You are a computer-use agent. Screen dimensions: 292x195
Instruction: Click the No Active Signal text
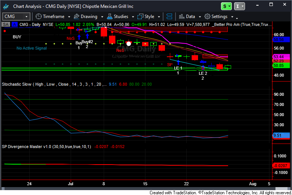coord(32,48)
